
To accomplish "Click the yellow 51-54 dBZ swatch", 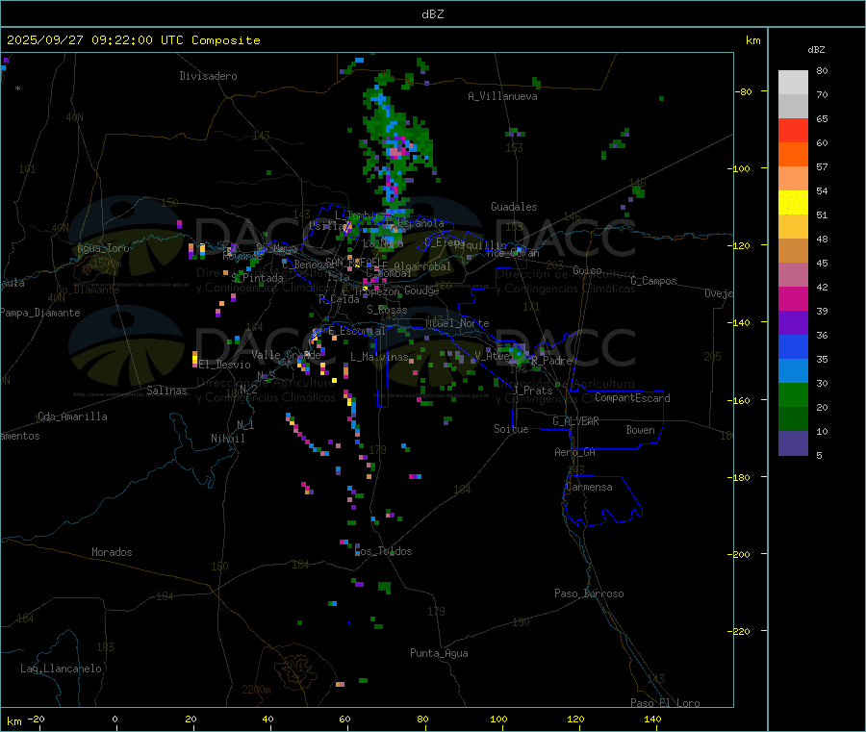I will coord(793,203).
